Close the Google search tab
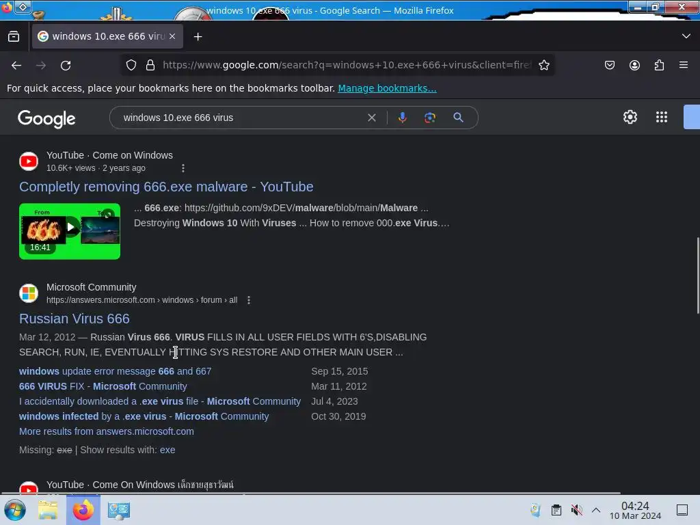The width and height of the screenshot is (700, 525). click(172, 37)
